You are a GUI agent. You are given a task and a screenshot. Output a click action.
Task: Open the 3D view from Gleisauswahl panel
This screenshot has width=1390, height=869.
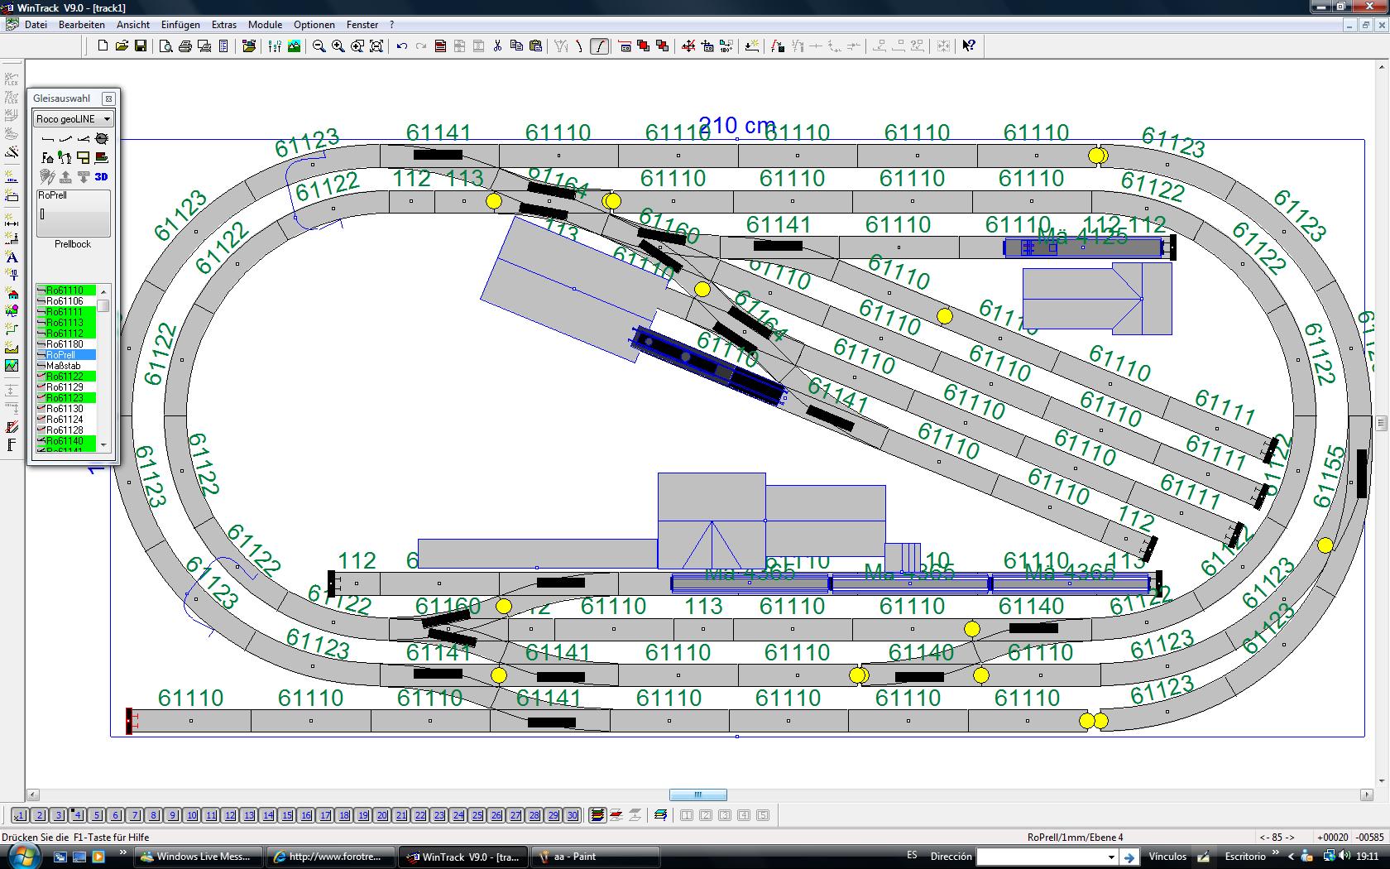(101, 176)
